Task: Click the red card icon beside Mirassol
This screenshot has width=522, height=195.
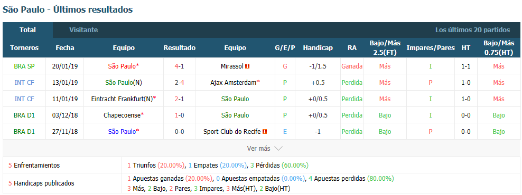Action: (x=247, y=66)
